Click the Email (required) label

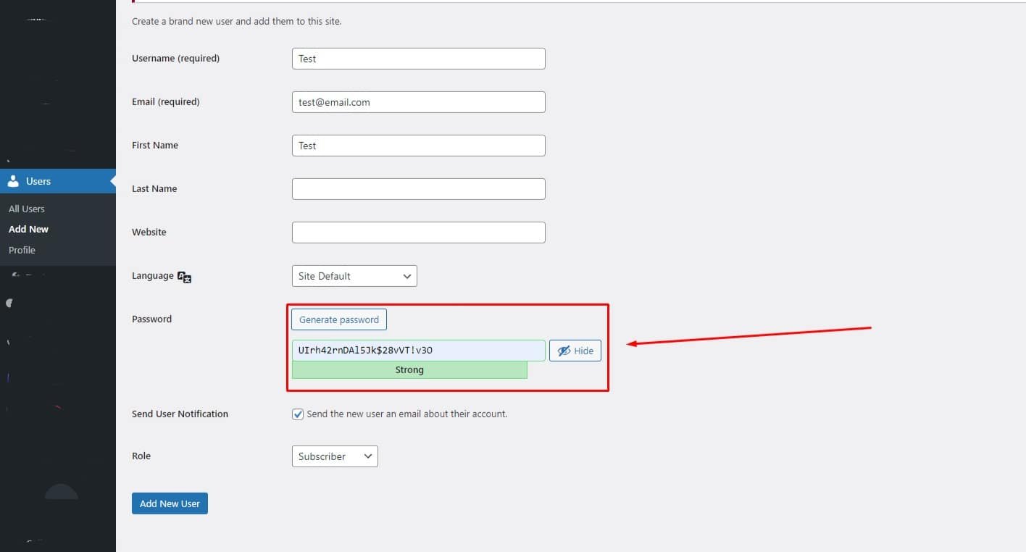[166, 101]
